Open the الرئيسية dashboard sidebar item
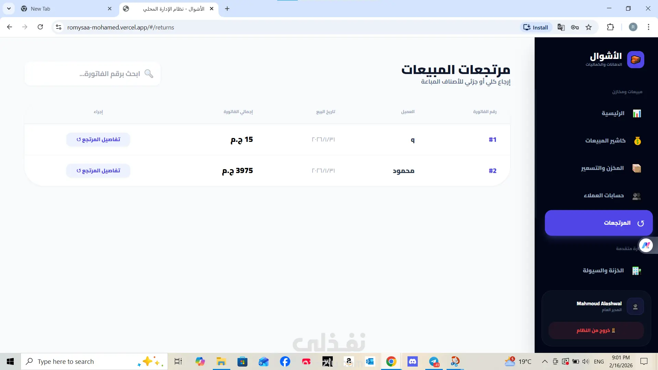 point(613,113)
